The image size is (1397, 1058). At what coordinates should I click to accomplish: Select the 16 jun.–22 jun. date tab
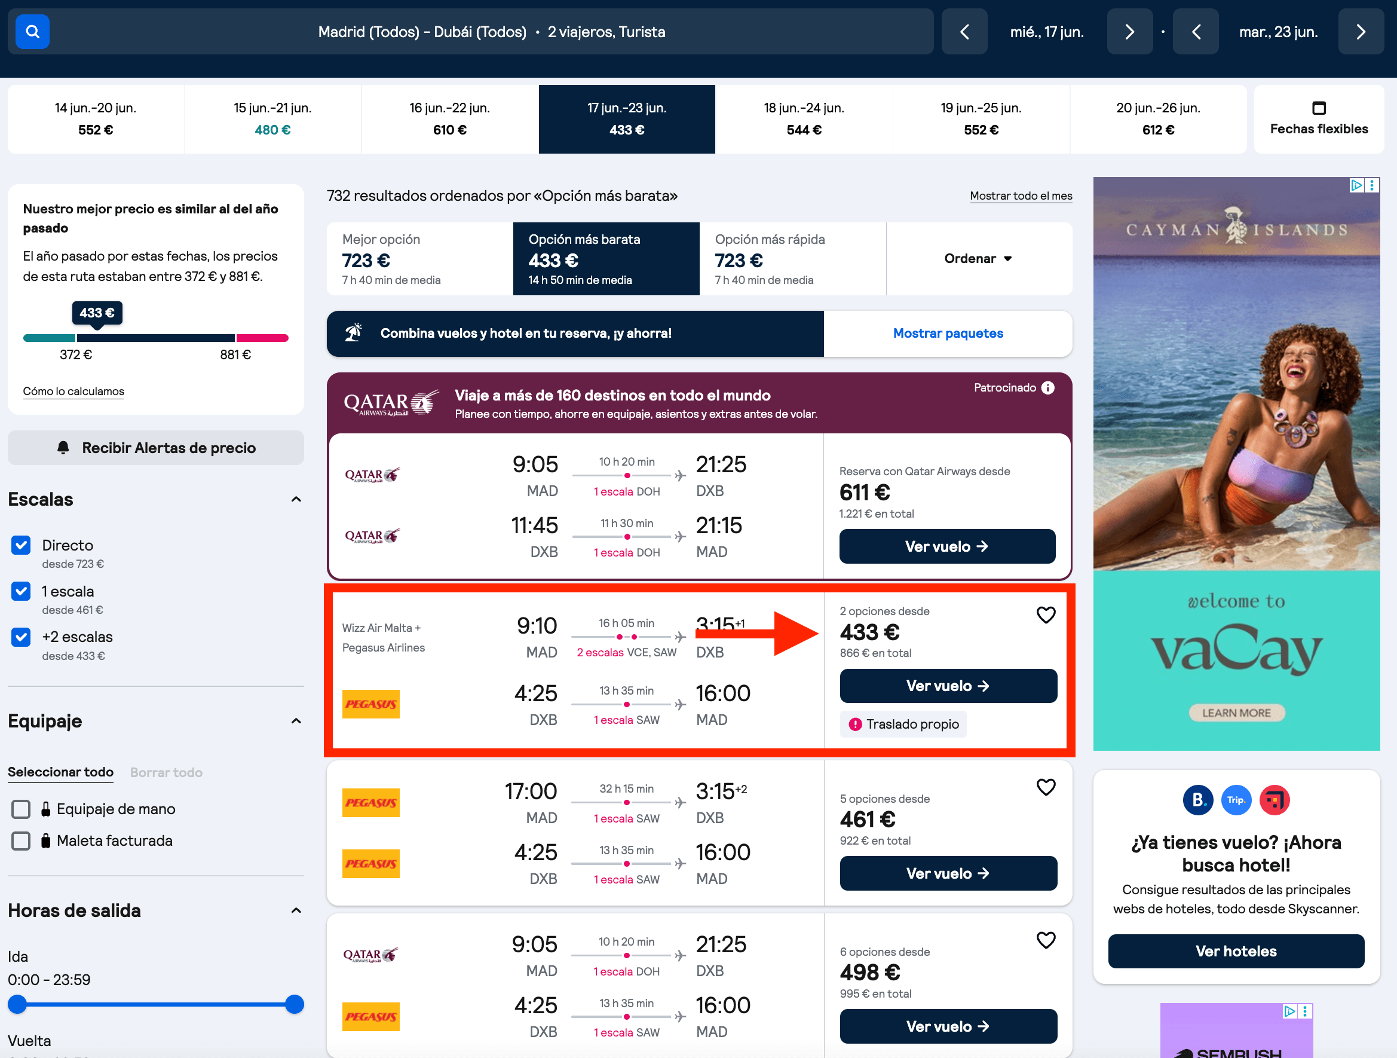450,119
